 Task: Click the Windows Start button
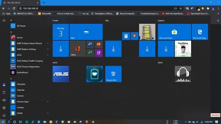tap(3, 122)
